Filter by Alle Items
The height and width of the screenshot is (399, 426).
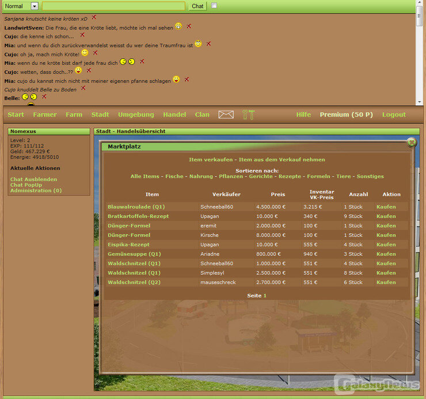(145, 177)
